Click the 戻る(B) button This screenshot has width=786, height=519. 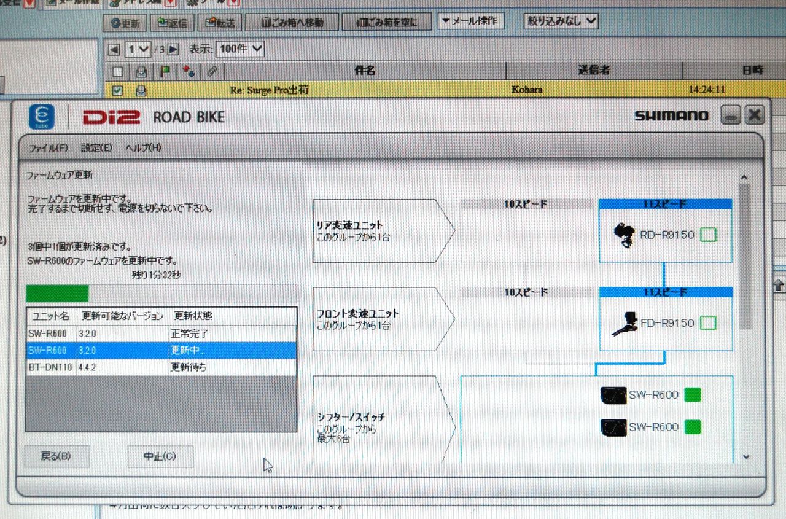56,456
